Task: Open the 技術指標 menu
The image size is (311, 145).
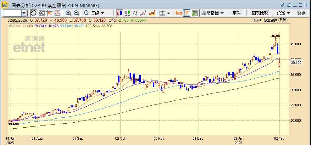Action: pos(213,13)
